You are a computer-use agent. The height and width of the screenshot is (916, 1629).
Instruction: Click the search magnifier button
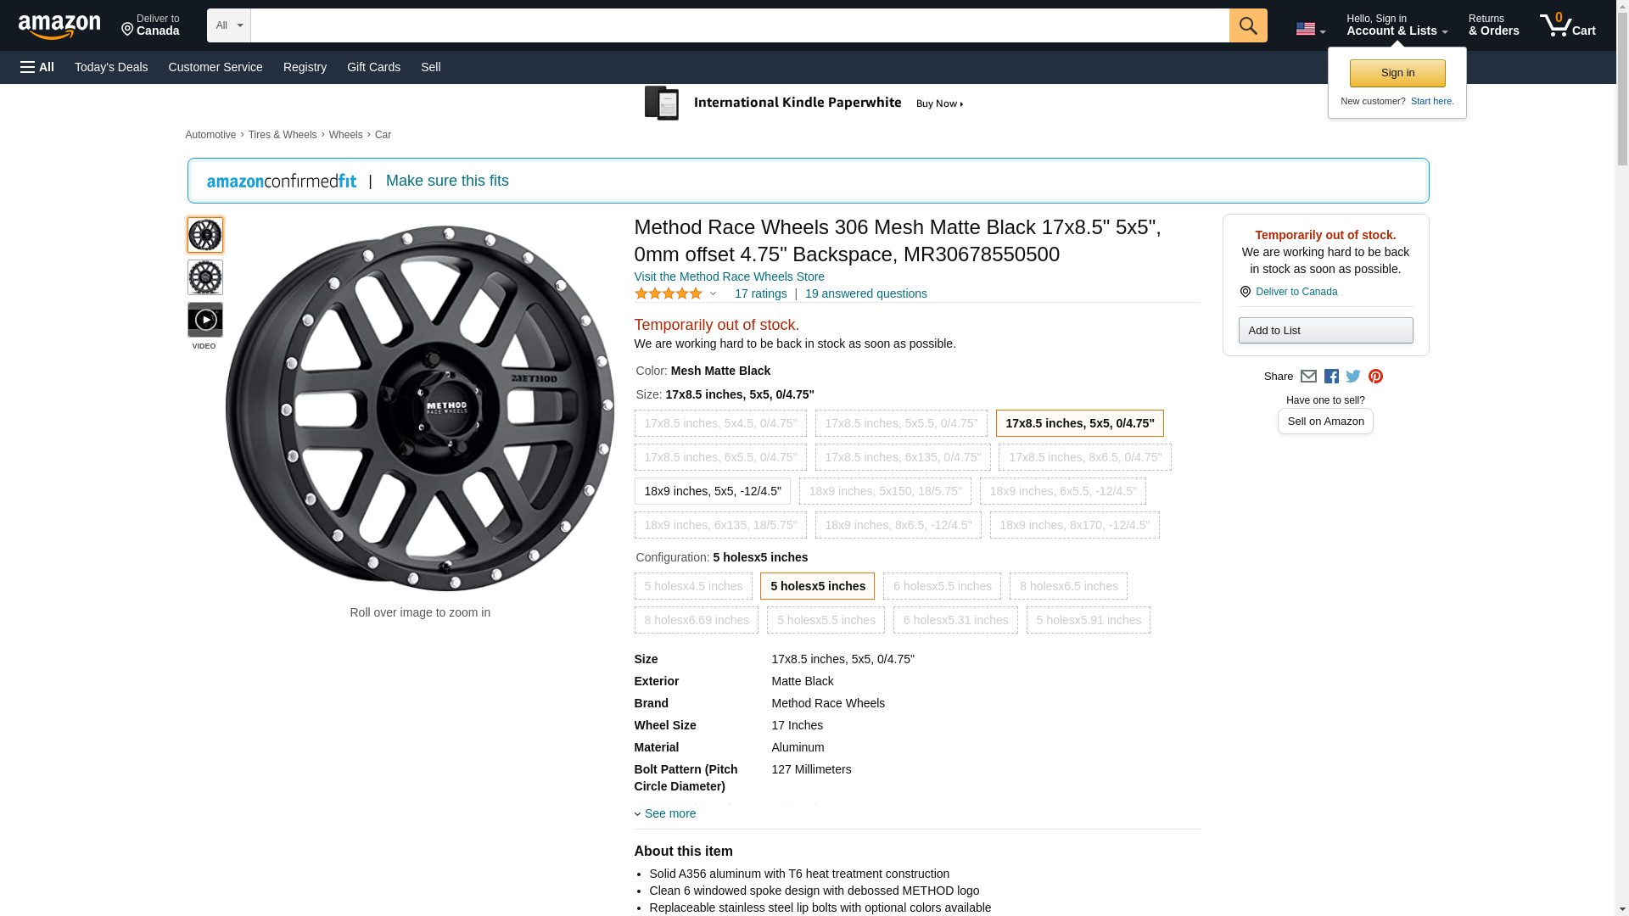point(1247,25)
